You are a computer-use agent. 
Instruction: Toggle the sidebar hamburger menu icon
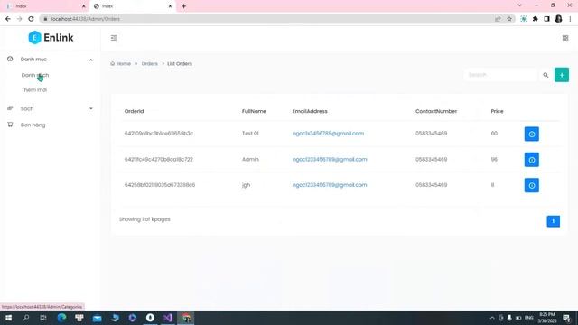point(114,38)
